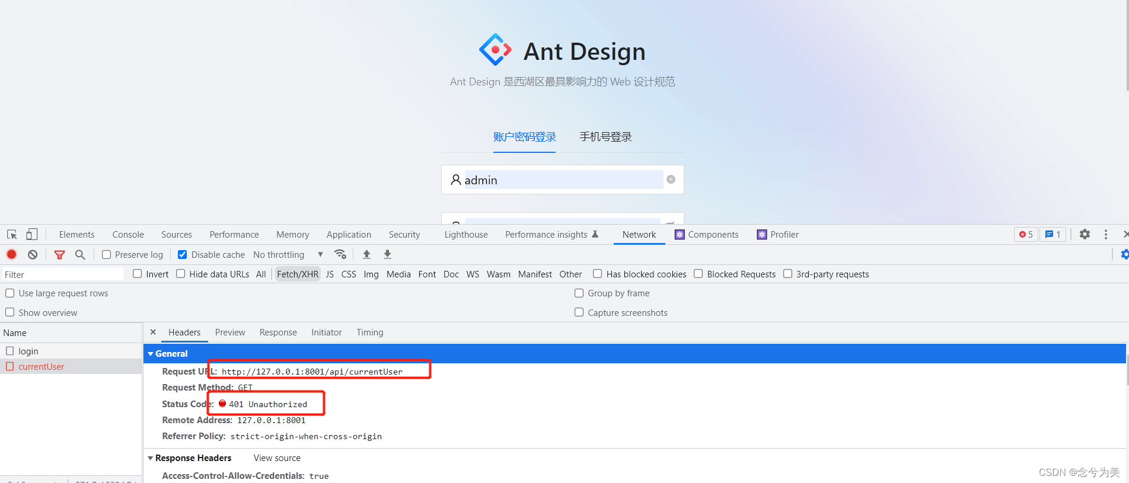Close the request details pane X
Image resolution: width=1129 pixels, height=483 pixels.
pos(153,332)
